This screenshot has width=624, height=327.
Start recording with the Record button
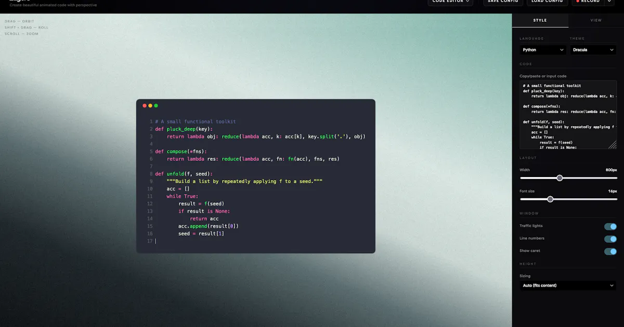[588, 2]
